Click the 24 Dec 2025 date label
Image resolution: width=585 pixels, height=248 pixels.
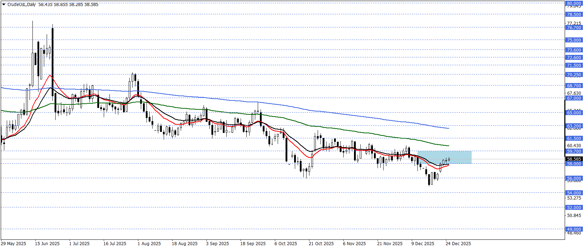click(458, 243)
